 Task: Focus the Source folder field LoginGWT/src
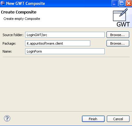(65, 35)
